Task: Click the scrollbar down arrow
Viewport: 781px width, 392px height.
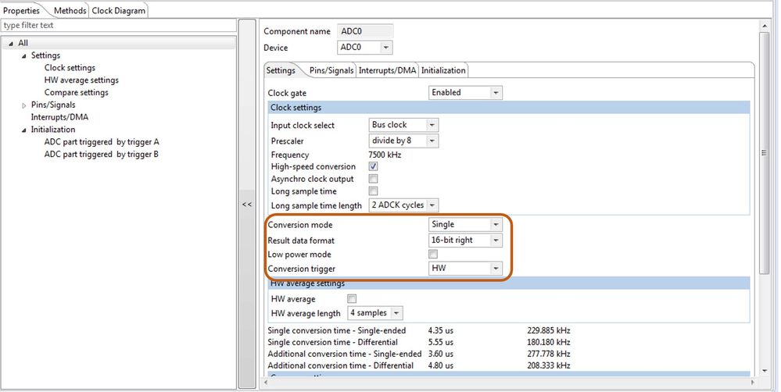Action: click(x=764, y=371)
